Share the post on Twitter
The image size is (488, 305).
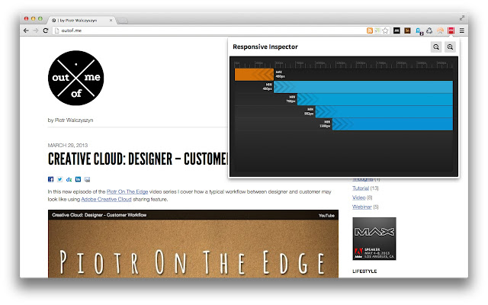(59, 179)
